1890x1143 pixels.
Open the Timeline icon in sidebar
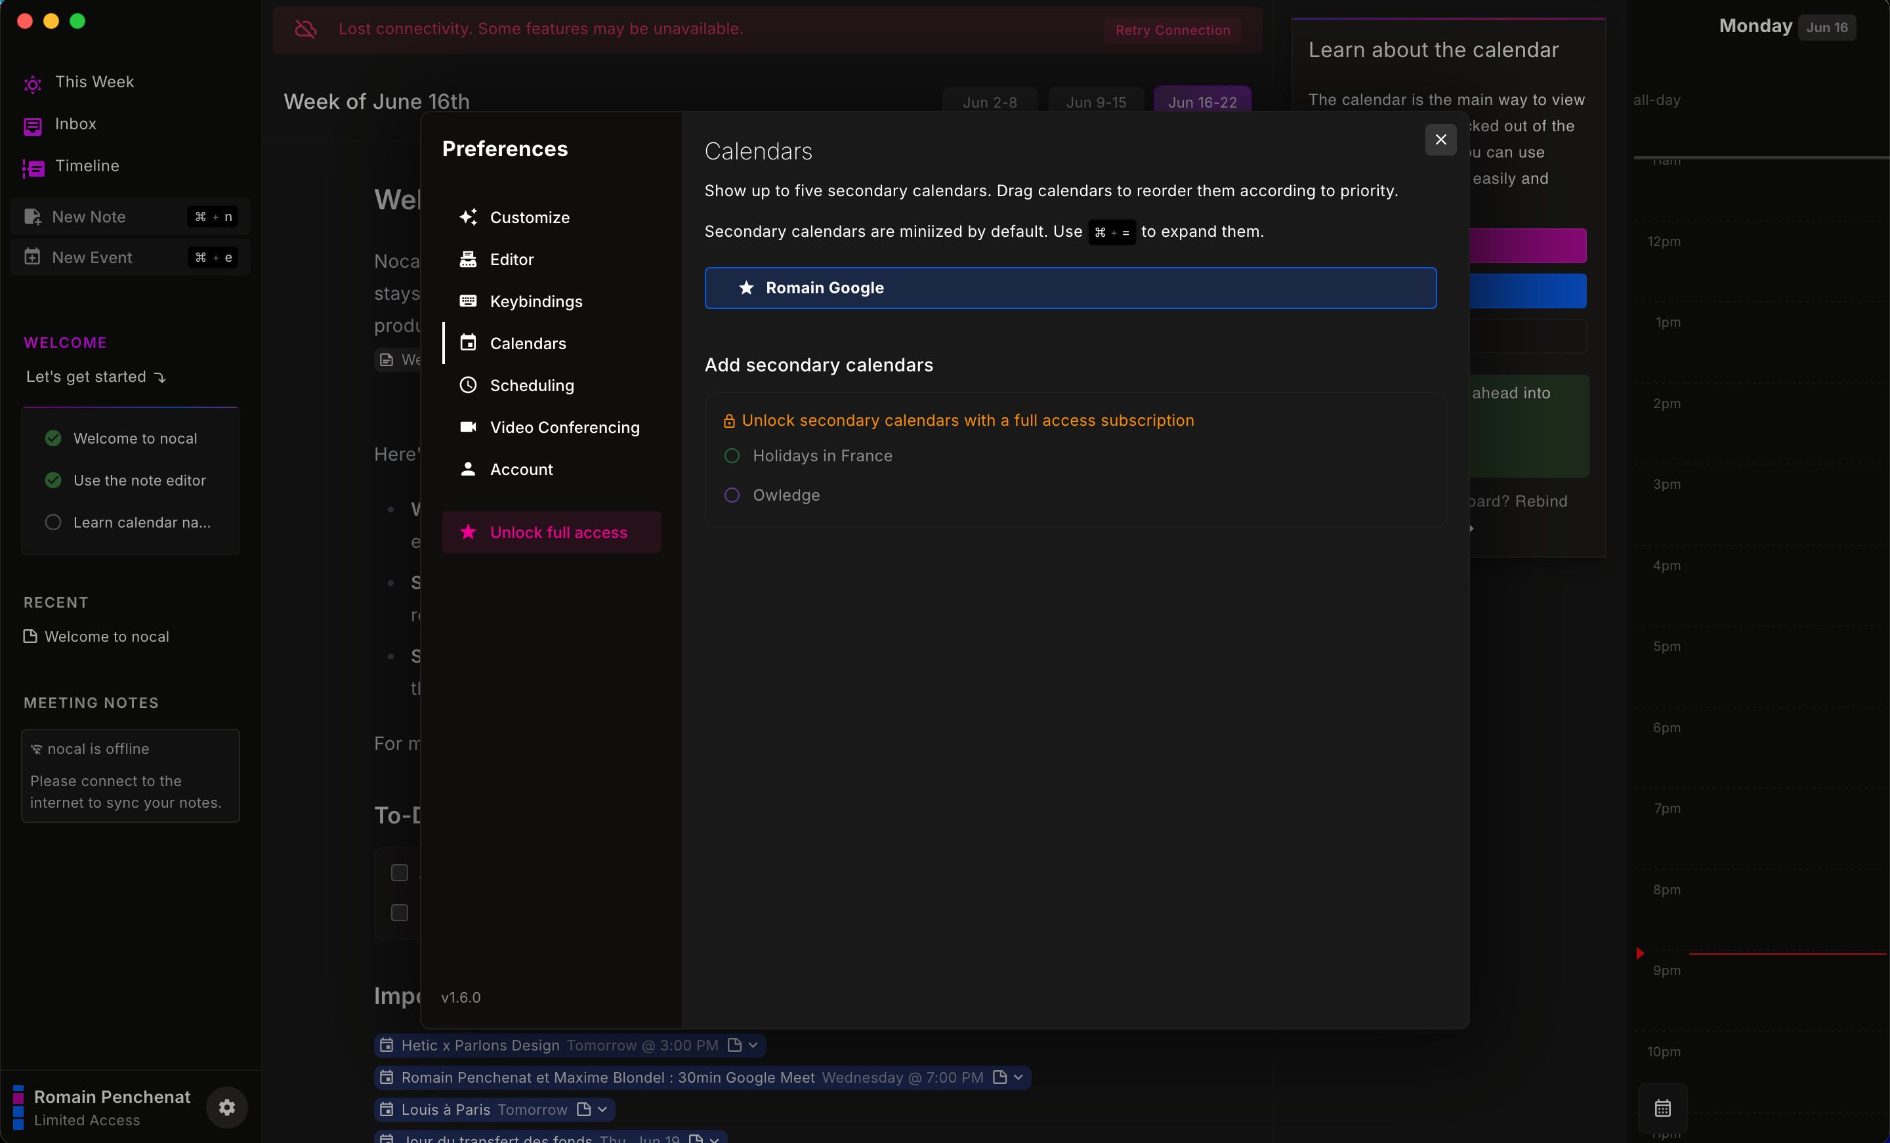pos(32,168)
